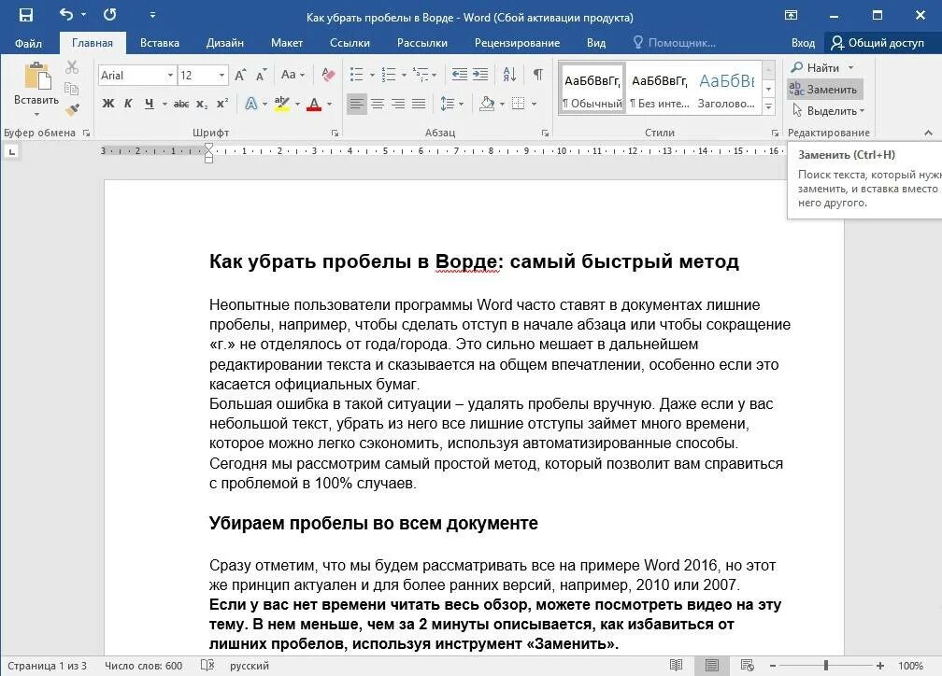This screenshot has height=676, width=942.
Task: Decrease font size with smaller A
Action: 261,75
